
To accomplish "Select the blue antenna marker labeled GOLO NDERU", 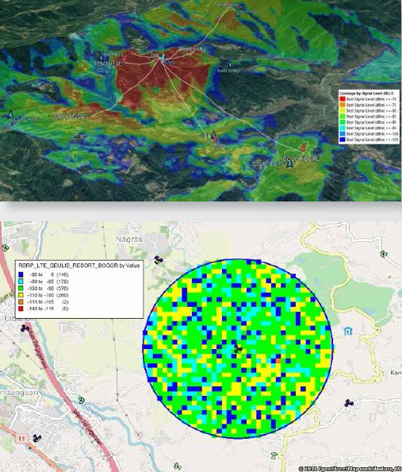I will pyautogui.click(x=289, y=164).
